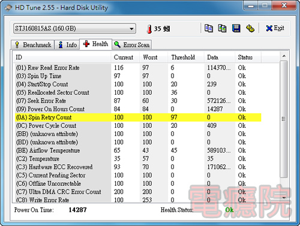Open the Error Scan tab
Screen dimensions: 300x226
click(132, 45)
